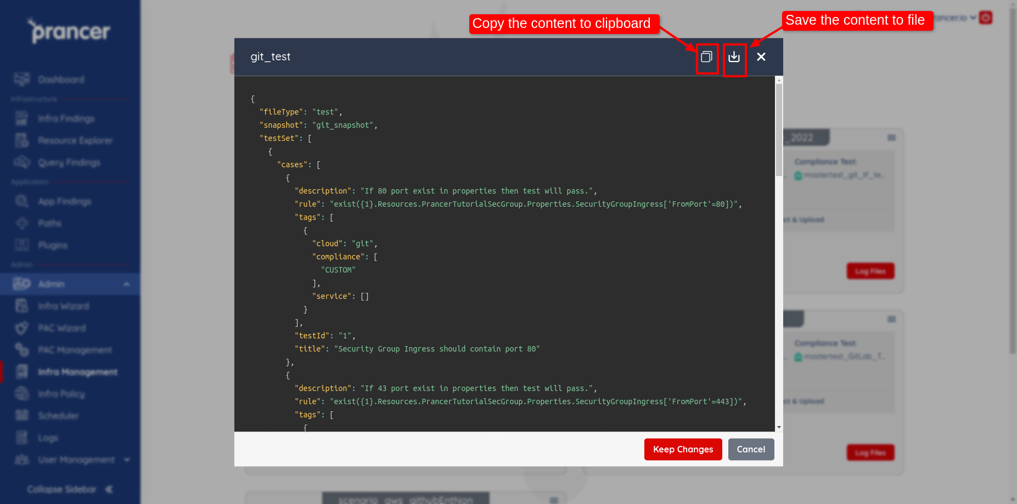Close the git_test dialog
The image size is (1017, 504).
coord(761,57)
